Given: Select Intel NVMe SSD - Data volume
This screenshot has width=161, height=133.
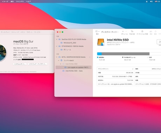Looking at the screenshot, I should (73, 71).
